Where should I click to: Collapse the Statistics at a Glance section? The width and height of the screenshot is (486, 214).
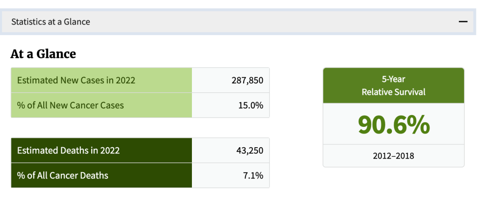click(463, 22)
